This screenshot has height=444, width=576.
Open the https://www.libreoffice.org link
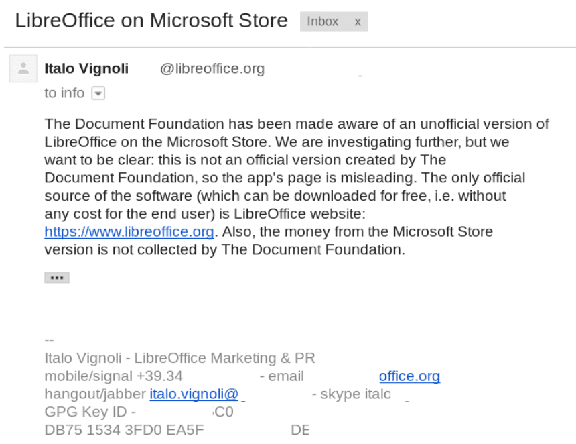[x=129, y=232]
